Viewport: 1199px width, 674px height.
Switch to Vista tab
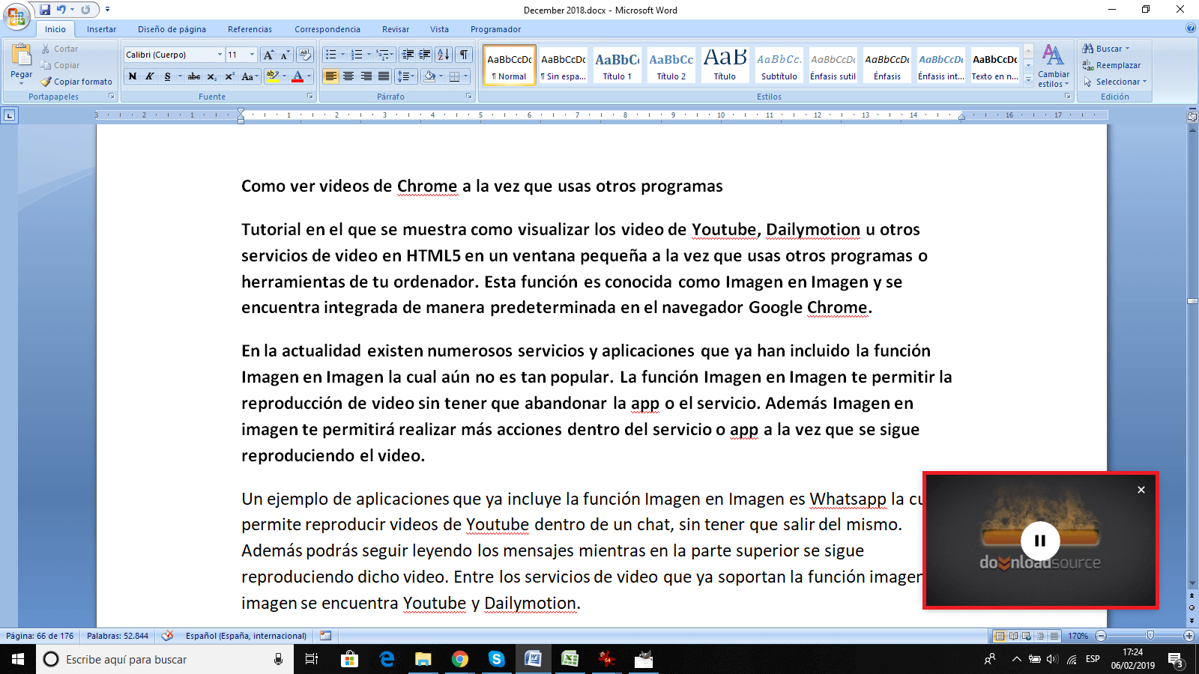pos(439,29)
